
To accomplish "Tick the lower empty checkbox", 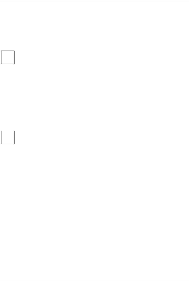I will click(x=8, y=137).
